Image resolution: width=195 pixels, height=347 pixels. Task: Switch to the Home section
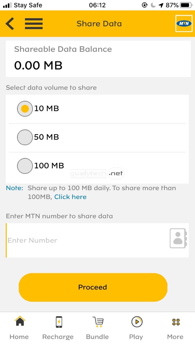19,337
